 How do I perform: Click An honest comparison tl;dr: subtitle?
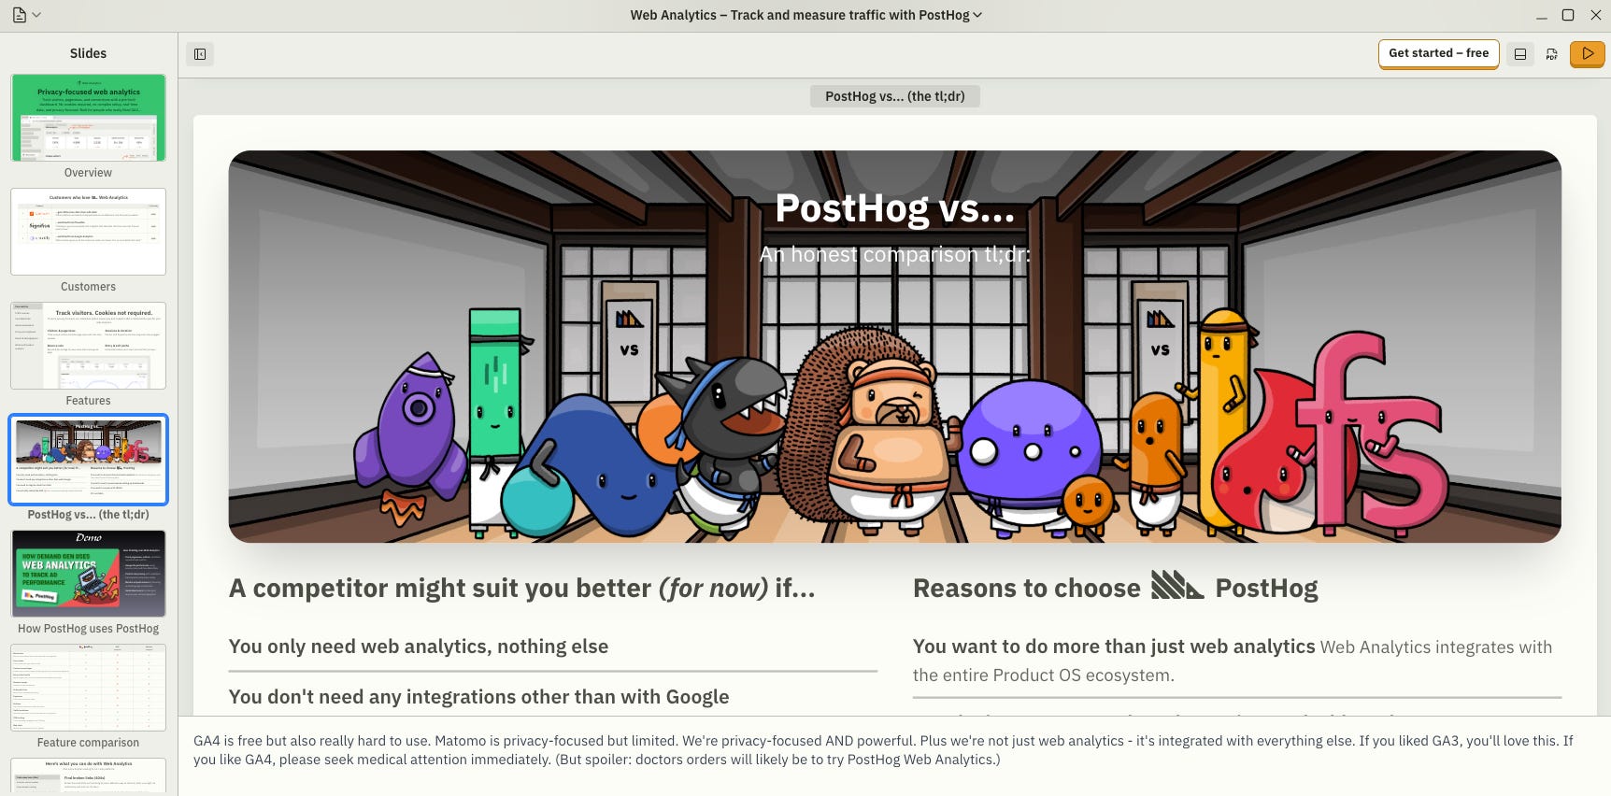[895, 254]
